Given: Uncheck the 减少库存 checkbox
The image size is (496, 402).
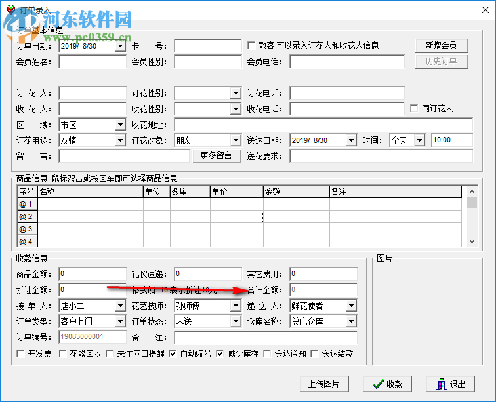Looking at the screenshot, I should pyautogui.click(x=220, y=353).
